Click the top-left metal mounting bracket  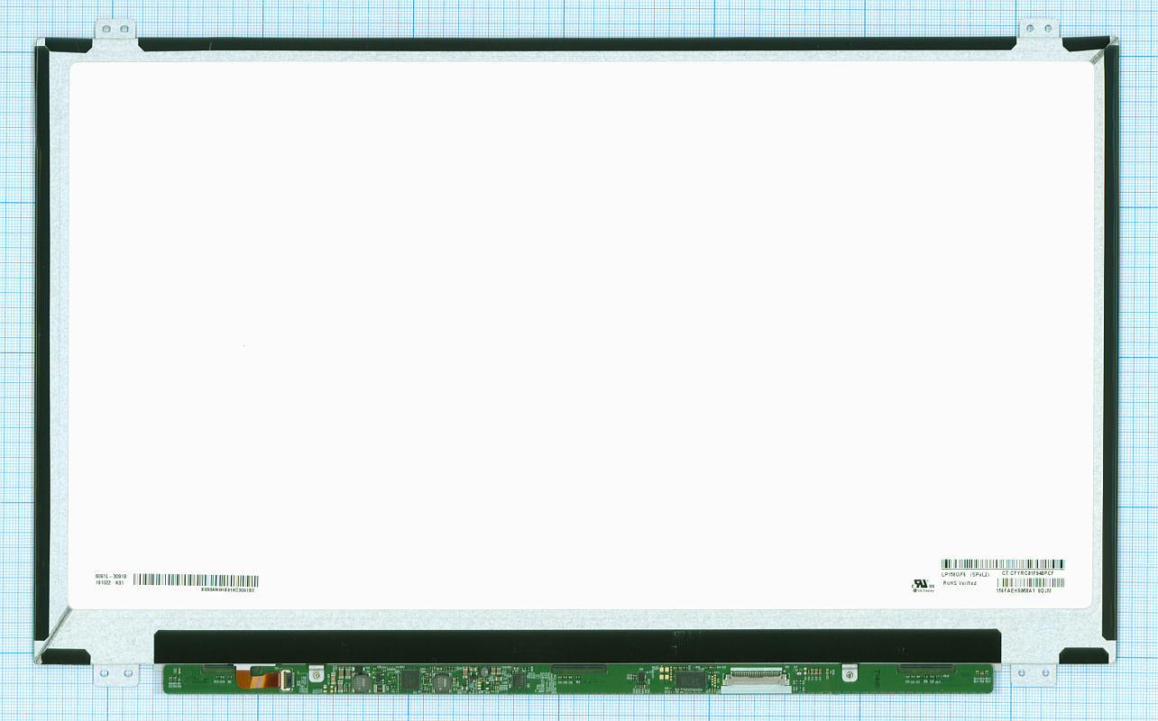pyautogui.click(x=115, y=31)
